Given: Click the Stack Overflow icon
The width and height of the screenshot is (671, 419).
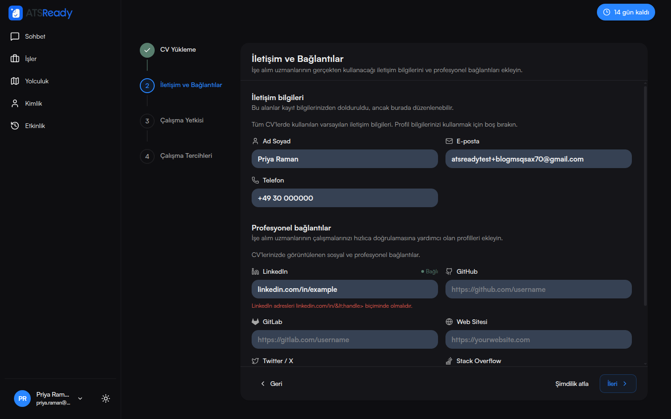Looking at the screenshot, I should pos(449,361).
